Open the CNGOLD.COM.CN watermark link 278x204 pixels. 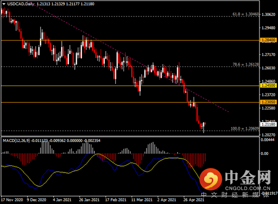click(248, 188)
